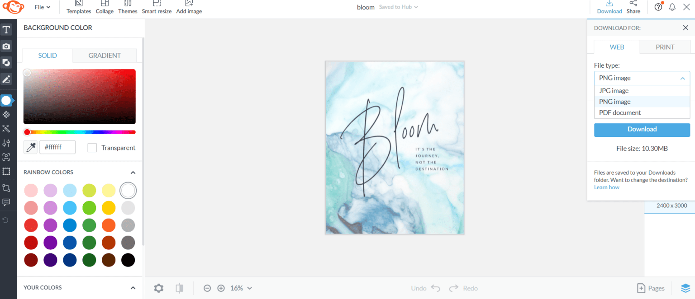Image resolution: width=695 pixels, height=299 pixels.
Task: Open the zoom percentage dropdown
Action: coord(241,288)
